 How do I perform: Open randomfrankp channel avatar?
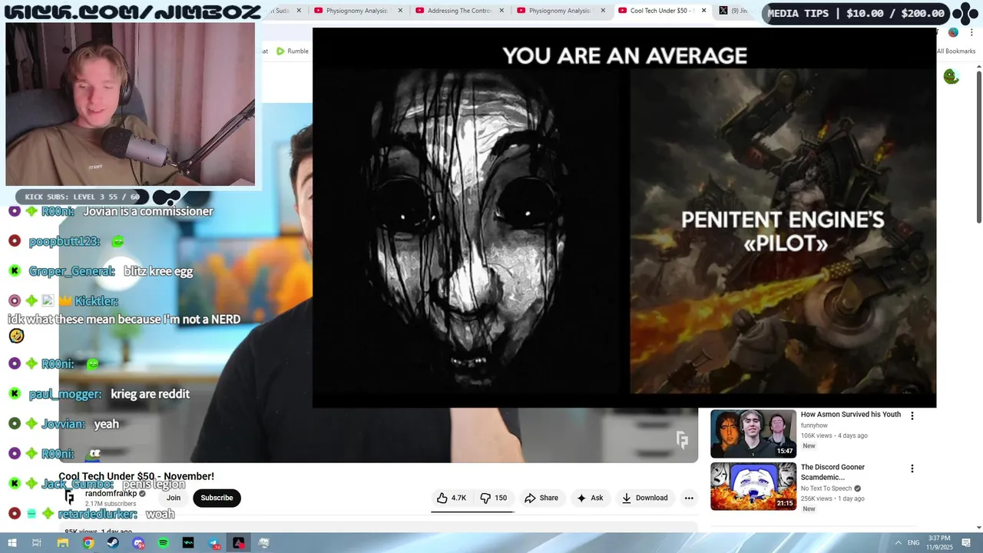[69, 498]
